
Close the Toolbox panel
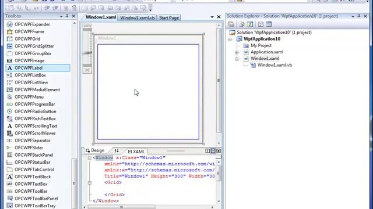73,16
